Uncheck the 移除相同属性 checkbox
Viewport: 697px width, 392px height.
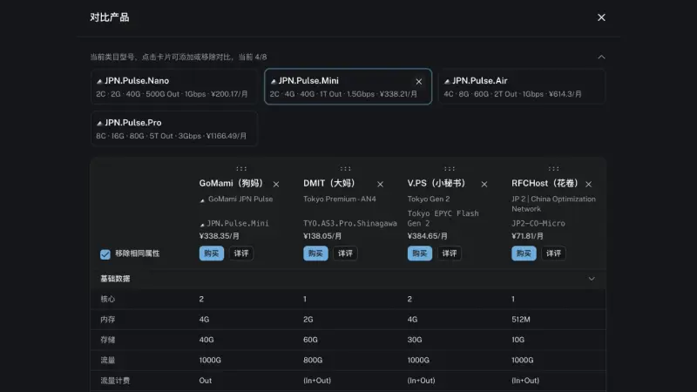(x=105, y=253)
